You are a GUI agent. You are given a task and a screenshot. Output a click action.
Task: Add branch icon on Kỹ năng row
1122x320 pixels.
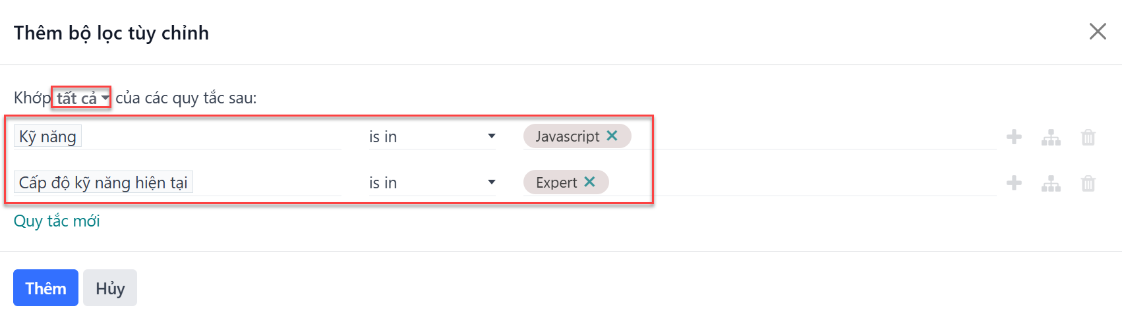(x=1051, y=137)
